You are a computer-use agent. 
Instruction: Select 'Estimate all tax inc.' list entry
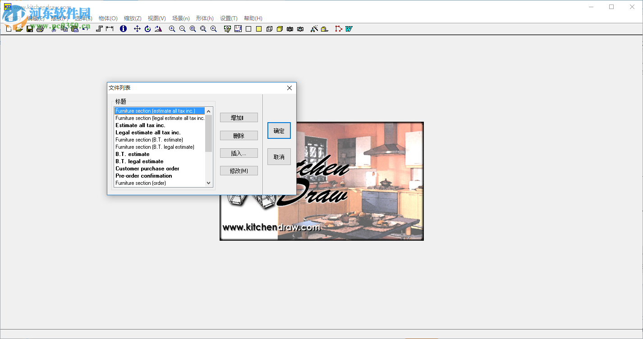click(160, 125)
